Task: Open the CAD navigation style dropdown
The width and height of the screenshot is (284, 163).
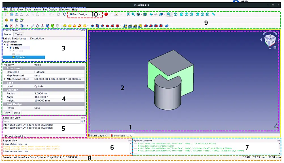Action: tap(247, 157)
